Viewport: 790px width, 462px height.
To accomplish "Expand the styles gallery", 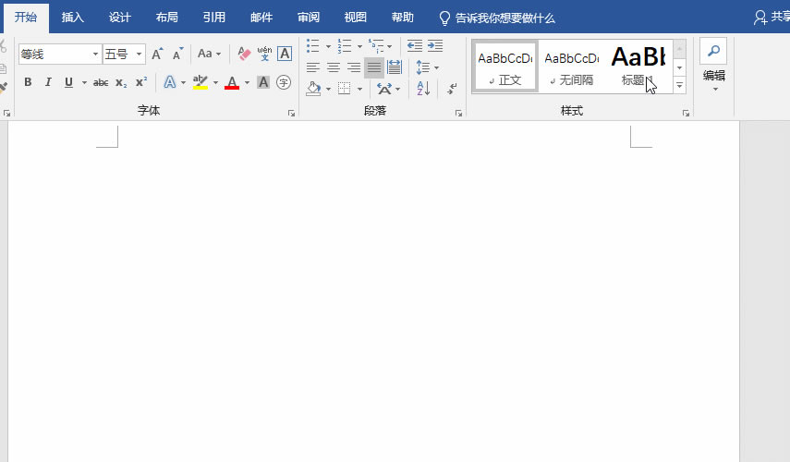I will coord(680,85).
